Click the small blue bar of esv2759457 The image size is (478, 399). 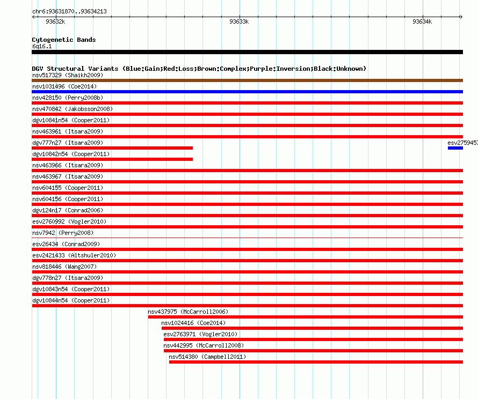[455, 148]
